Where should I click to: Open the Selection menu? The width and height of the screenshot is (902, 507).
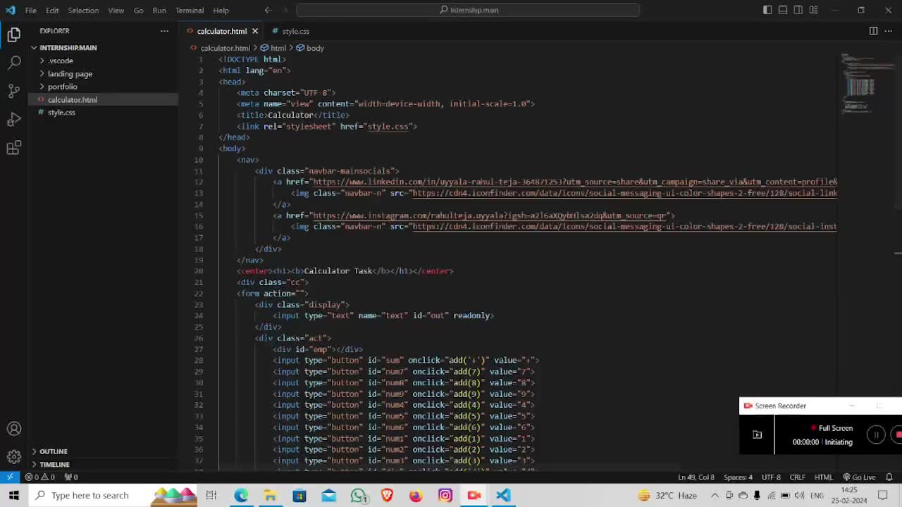pyautogui.click(x=83, y=11)
